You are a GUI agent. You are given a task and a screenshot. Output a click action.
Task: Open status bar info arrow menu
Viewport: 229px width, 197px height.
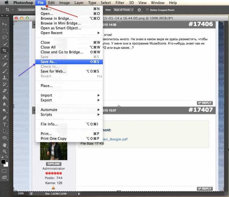click(79, 194)
